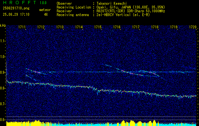Click the Receiver field label
This screenshot has width=199, height=126.
[x=64, y=11]
